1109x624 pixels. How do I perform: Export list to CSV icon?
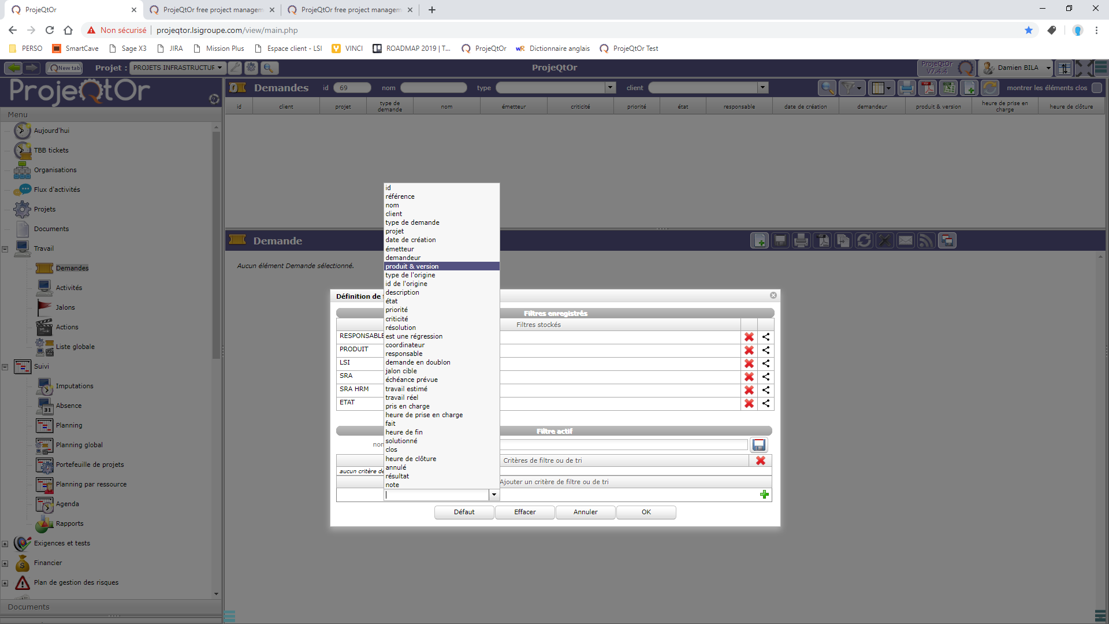[x=948, y=88]
